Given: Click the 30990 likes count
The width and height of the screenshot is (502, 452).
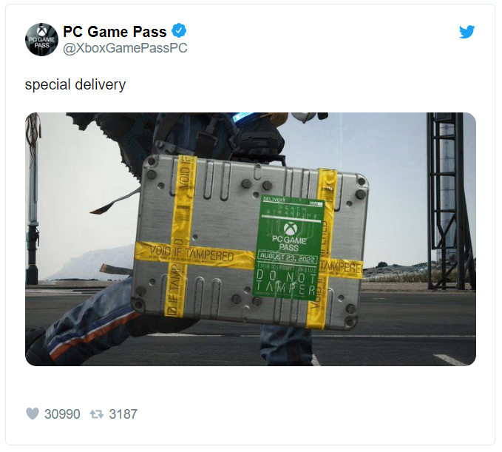Looking at the screenshot, I should click(x=62, y=414).
